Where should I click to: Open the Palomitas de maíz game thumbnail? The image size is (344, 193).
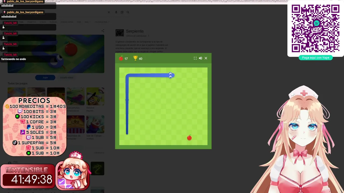tap(76, 124)
